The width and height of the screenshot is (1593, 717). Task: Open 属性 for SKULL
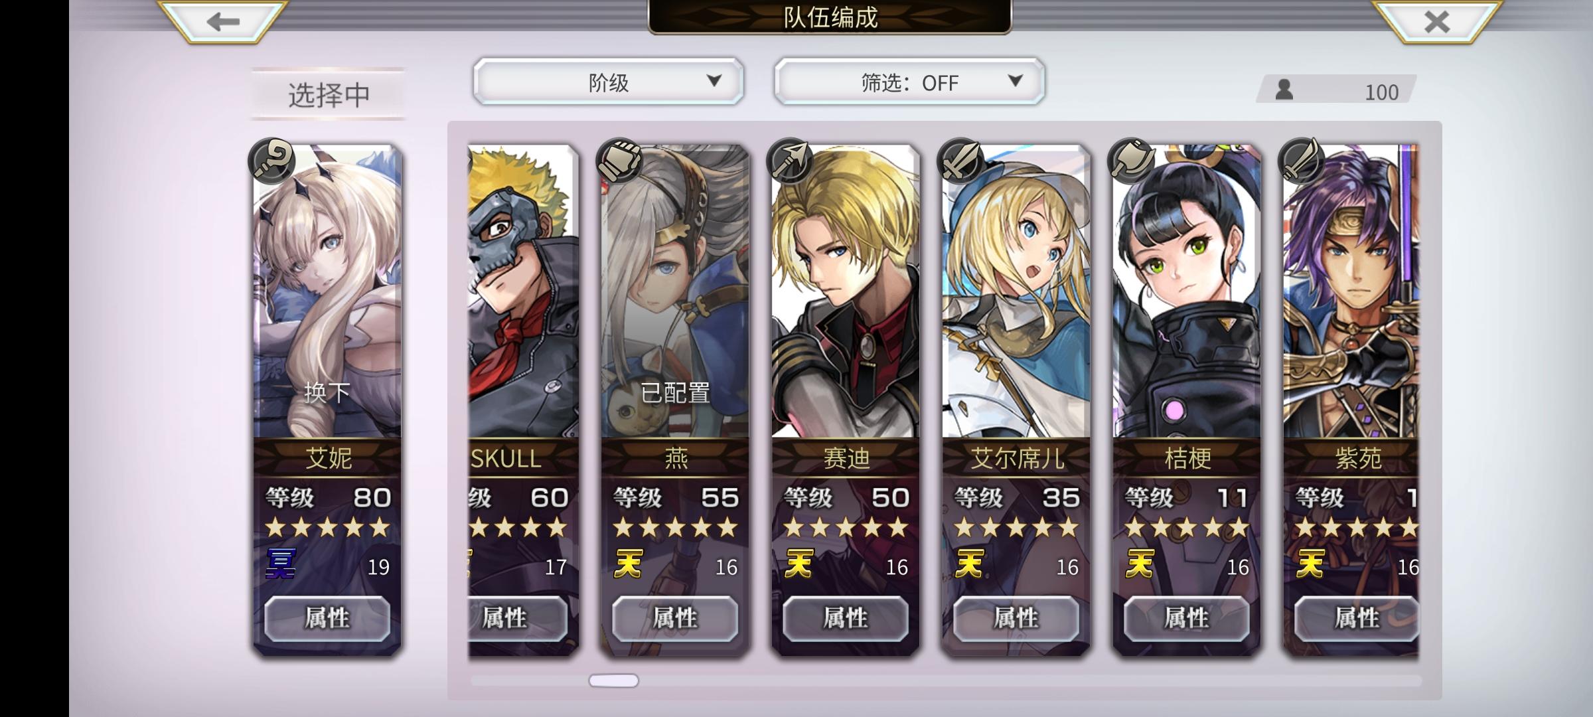pyautogui.click(x=518, y=618)
